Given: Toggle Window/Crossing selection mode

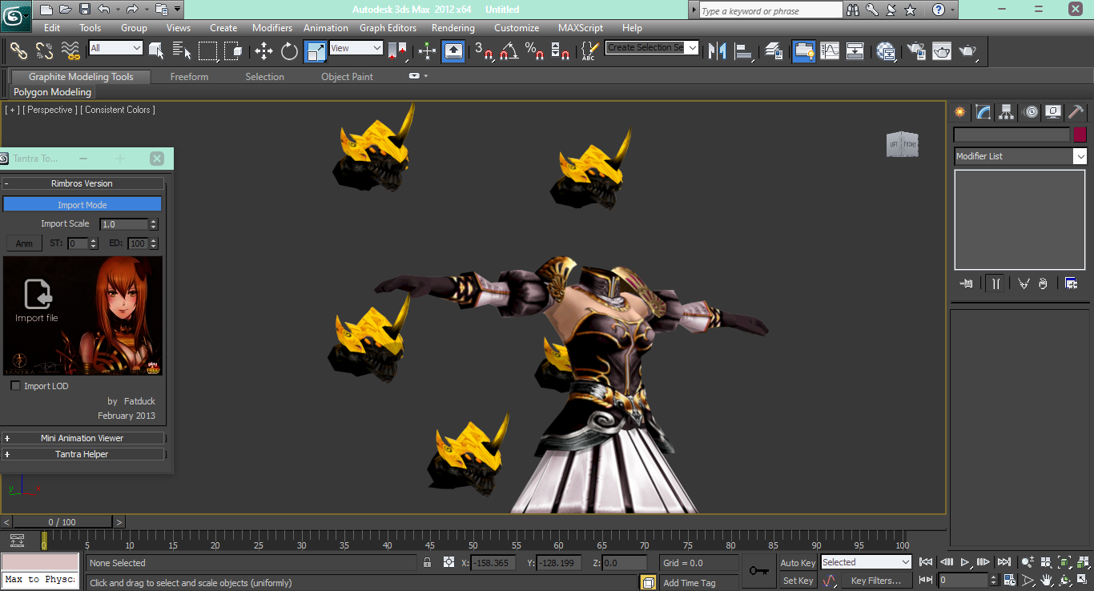Looking at the screenshot, I should [x=233, y=50].
